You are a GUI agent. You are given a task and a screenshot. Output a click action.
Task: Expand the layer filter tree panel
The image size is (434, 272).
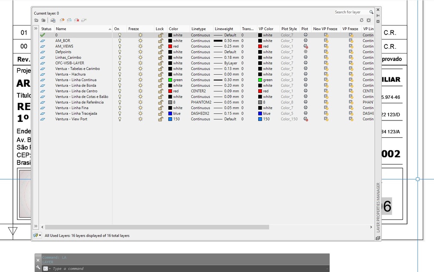(x=36, y=28)
